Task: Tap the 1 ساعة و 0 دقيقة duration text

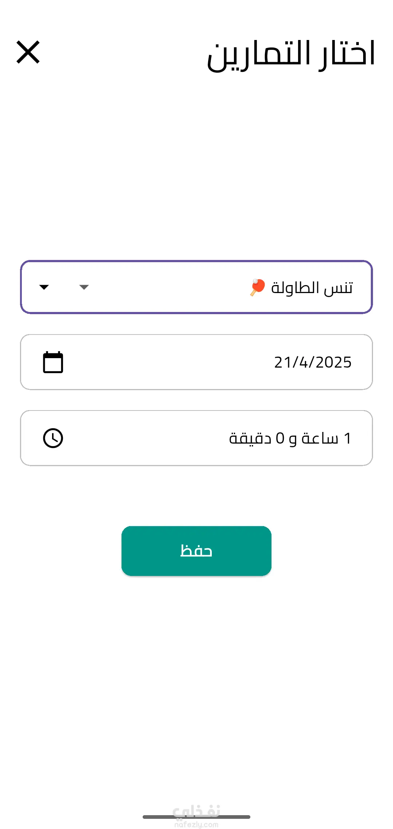Action: tap(290, 438)
